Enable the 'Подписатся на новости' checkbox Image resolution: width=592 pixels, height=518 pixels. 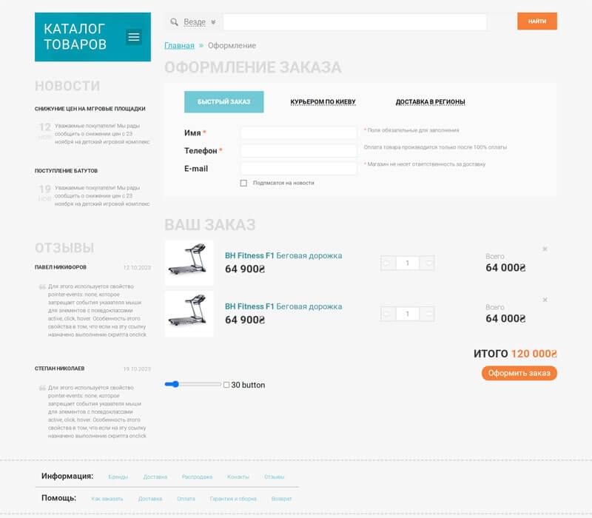point(243,183)
